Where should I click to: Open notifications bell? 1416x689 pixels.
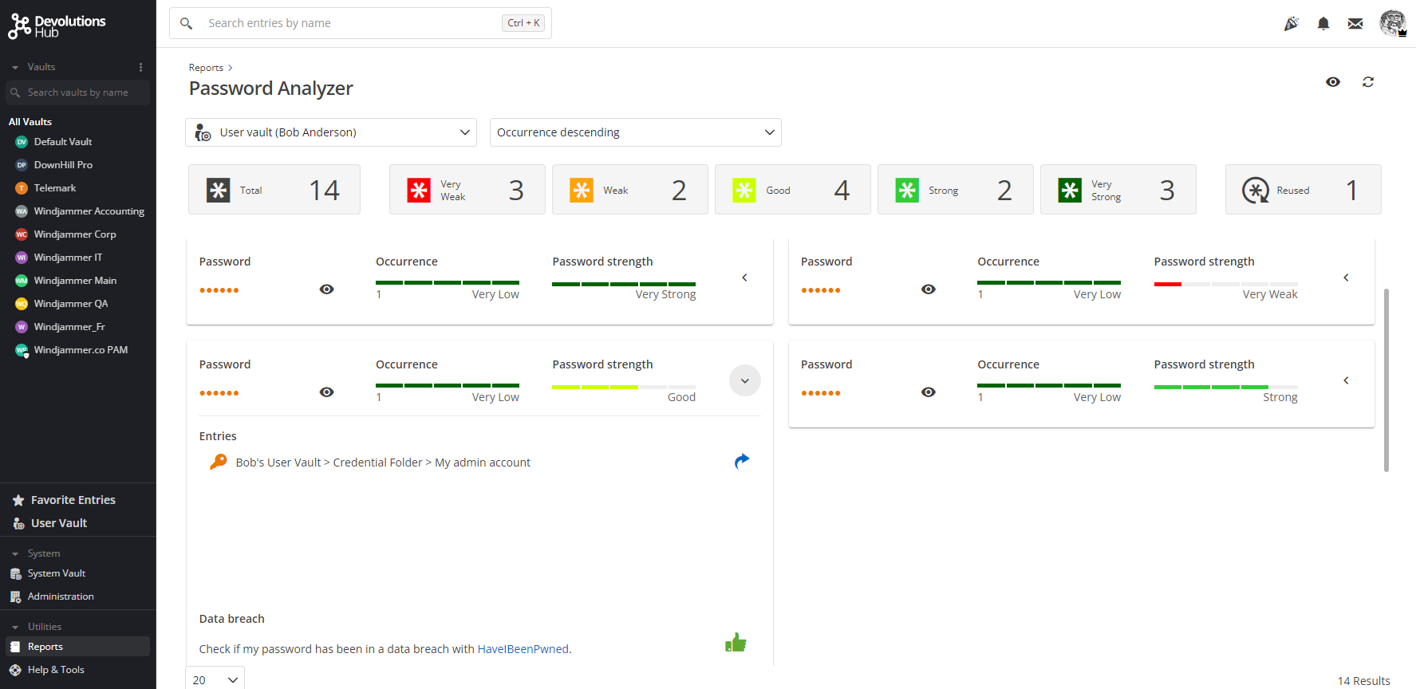pos(1323,24)
